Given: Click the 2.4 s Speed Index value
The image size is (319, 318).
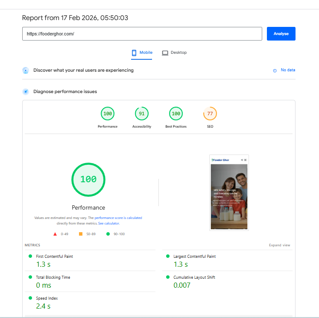Looking at the screenshot, I should tap(43, 306).
